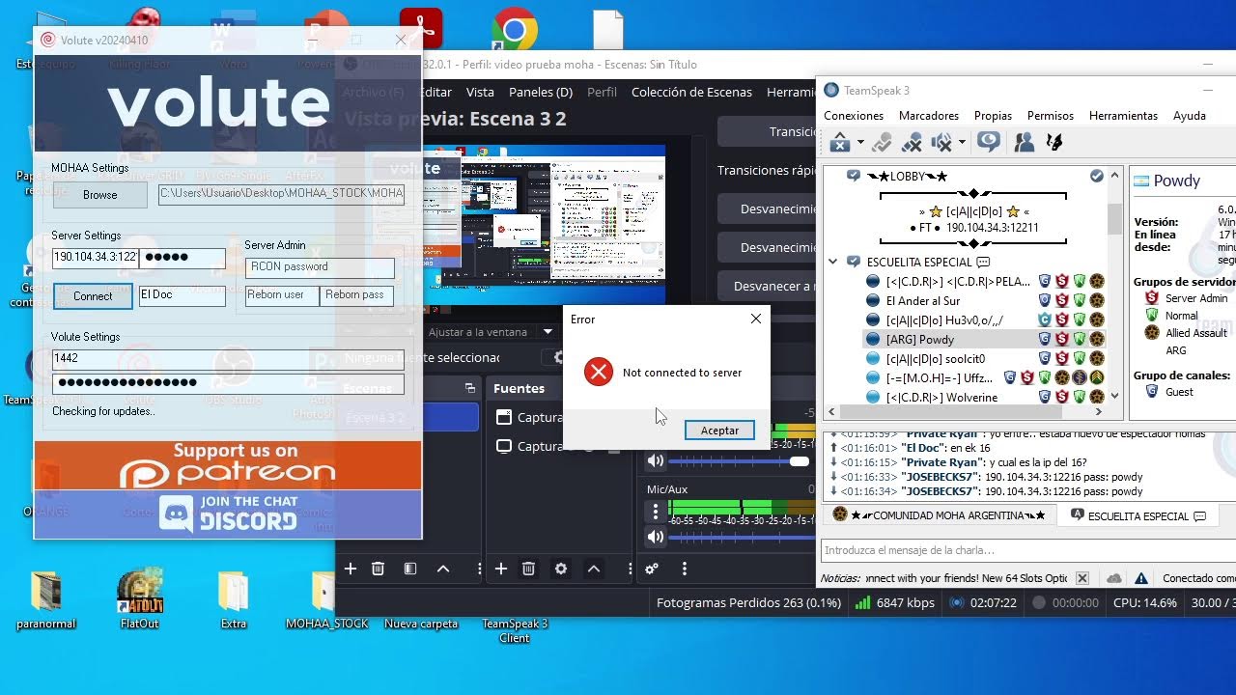Open the Perfil menu in OBS
Screen dimensions: 1236x695
pos(602,93)
